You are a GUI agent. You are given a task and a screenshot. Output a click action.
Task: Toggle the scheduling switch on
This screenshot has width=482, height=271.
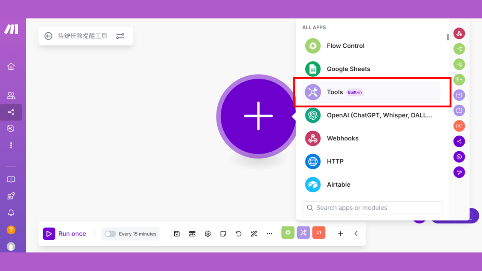pyautogui.click(x=110, y=234)
